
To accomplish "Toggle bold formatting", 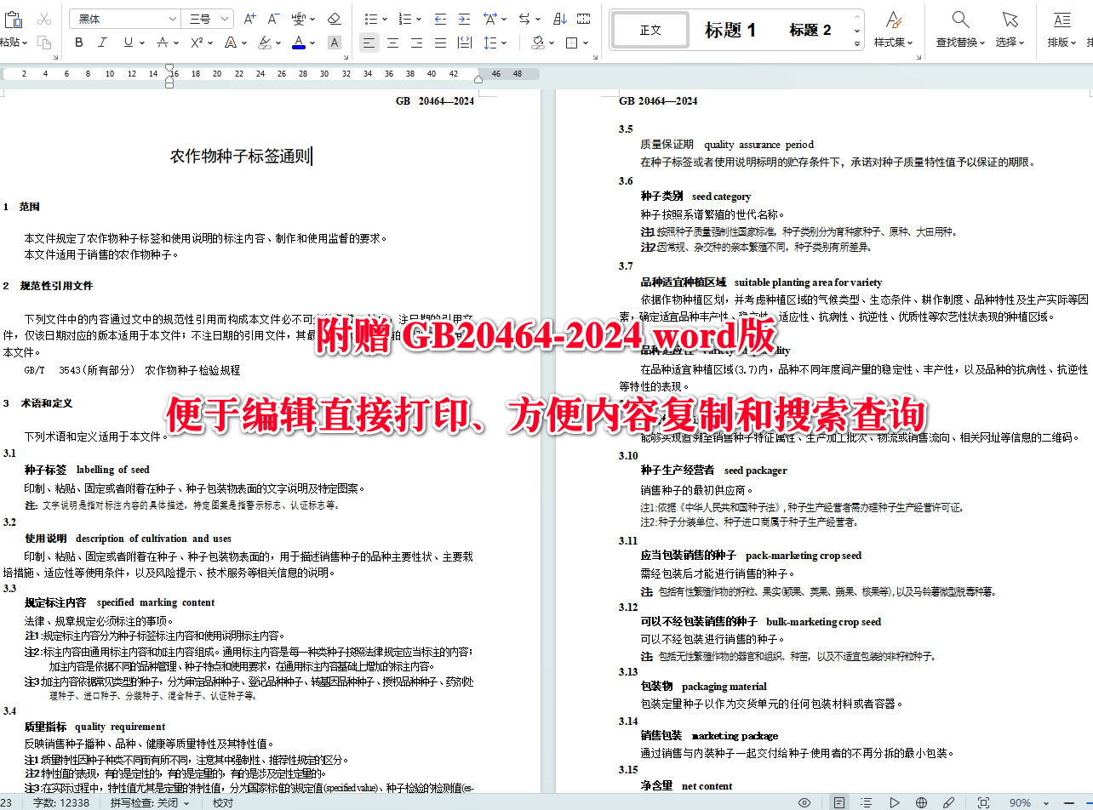I will click(x=78, y=41).
